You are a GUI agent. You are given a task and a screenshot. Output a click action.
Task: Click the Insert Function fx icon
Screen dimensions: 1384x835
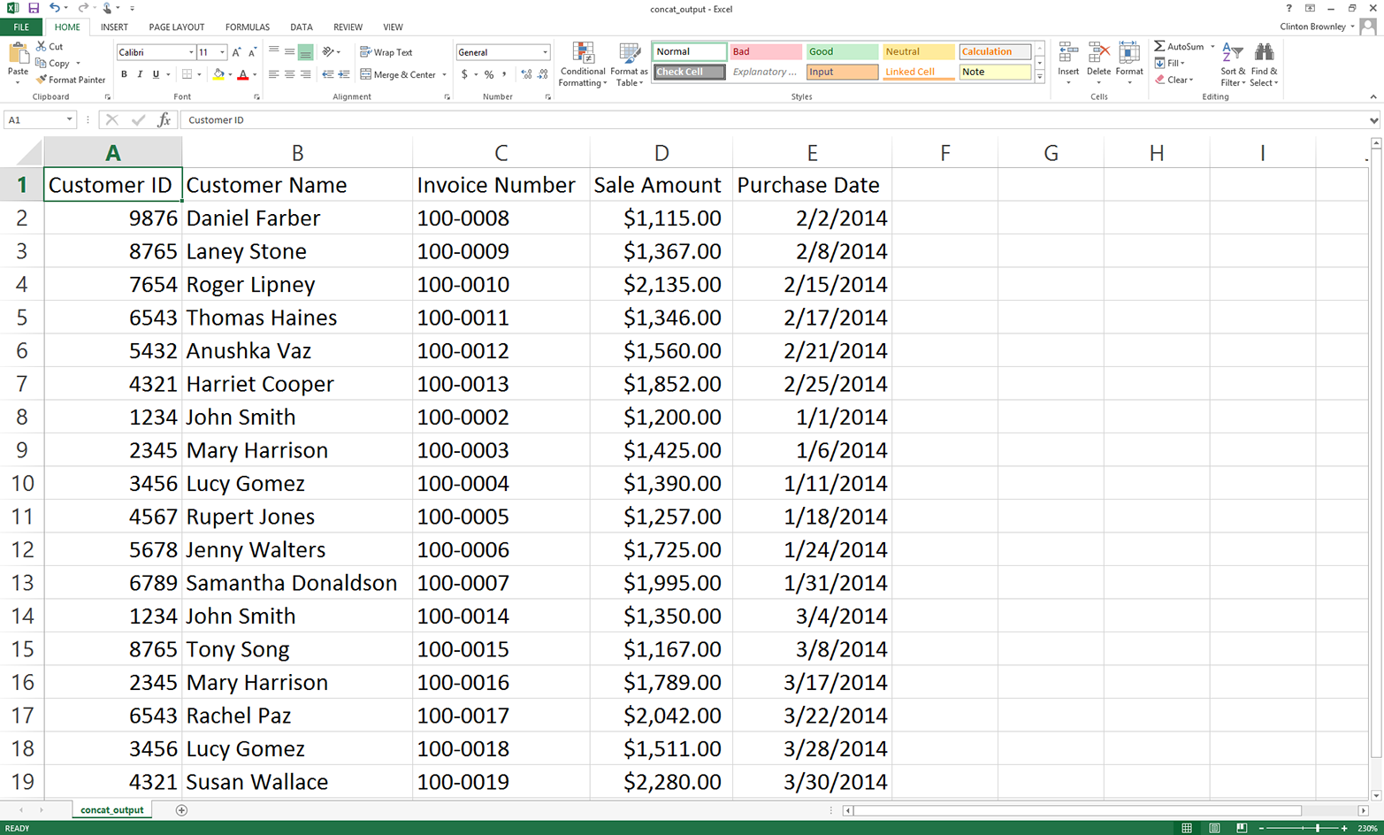click(x=164, y=119)
